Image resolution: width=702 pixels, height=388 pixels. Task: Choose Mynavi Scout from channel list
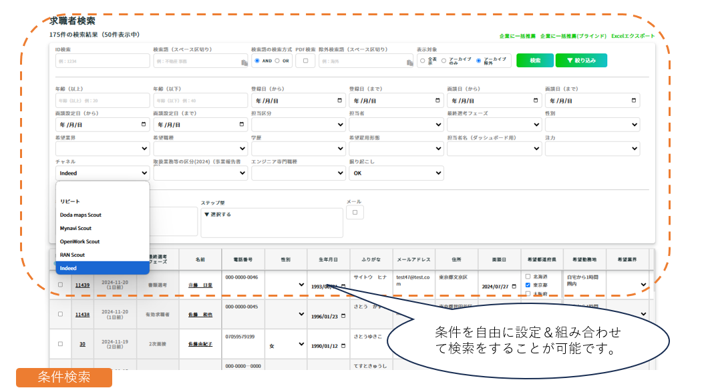click(x=75, y=228)
